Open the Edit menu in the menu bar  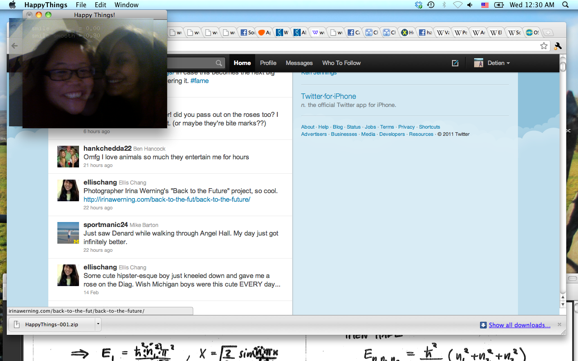(100, 5)
